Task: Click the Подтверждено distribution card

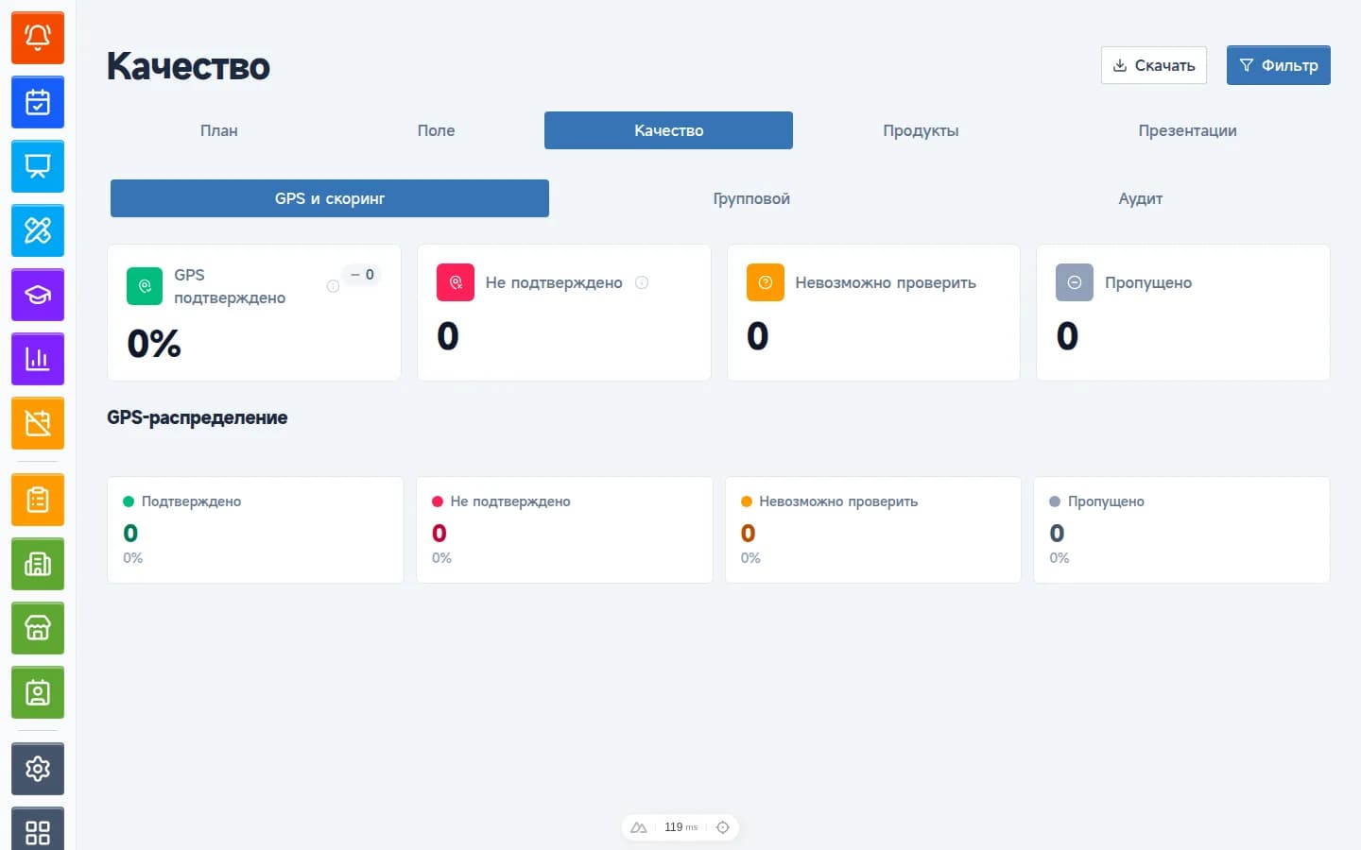Action: [x=255, y=530]
